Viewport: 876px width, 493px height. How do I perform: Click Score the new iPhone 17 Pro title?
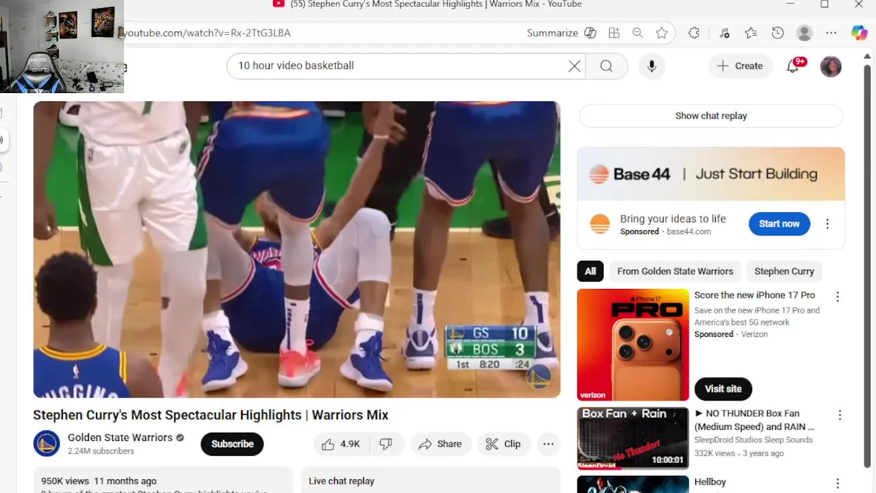[755, 295]
